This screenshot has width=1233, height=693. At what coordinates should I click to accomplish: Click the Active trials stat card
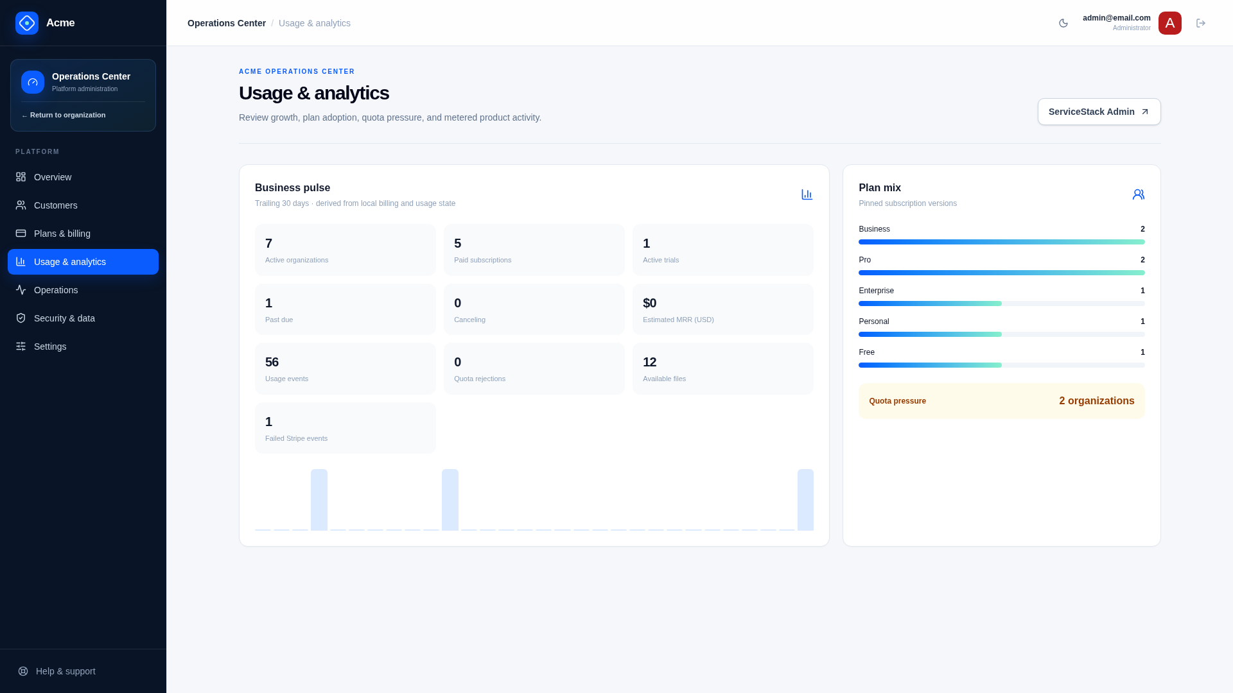click(723, 250)
